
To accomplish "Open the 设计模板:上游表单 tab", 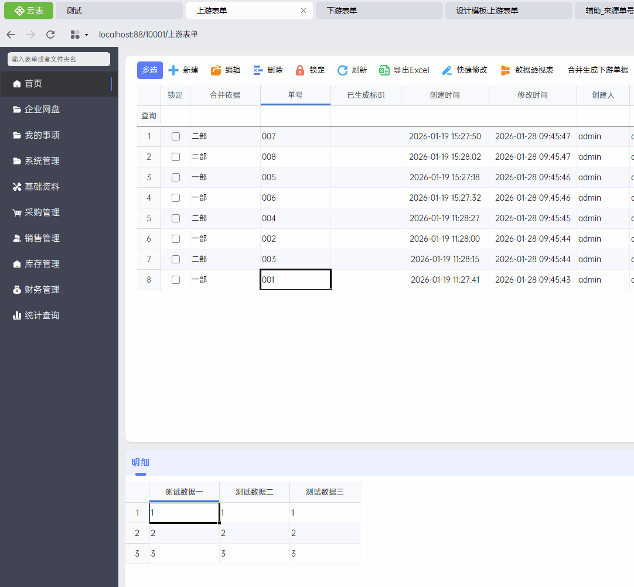I will (x=508, y=11).
